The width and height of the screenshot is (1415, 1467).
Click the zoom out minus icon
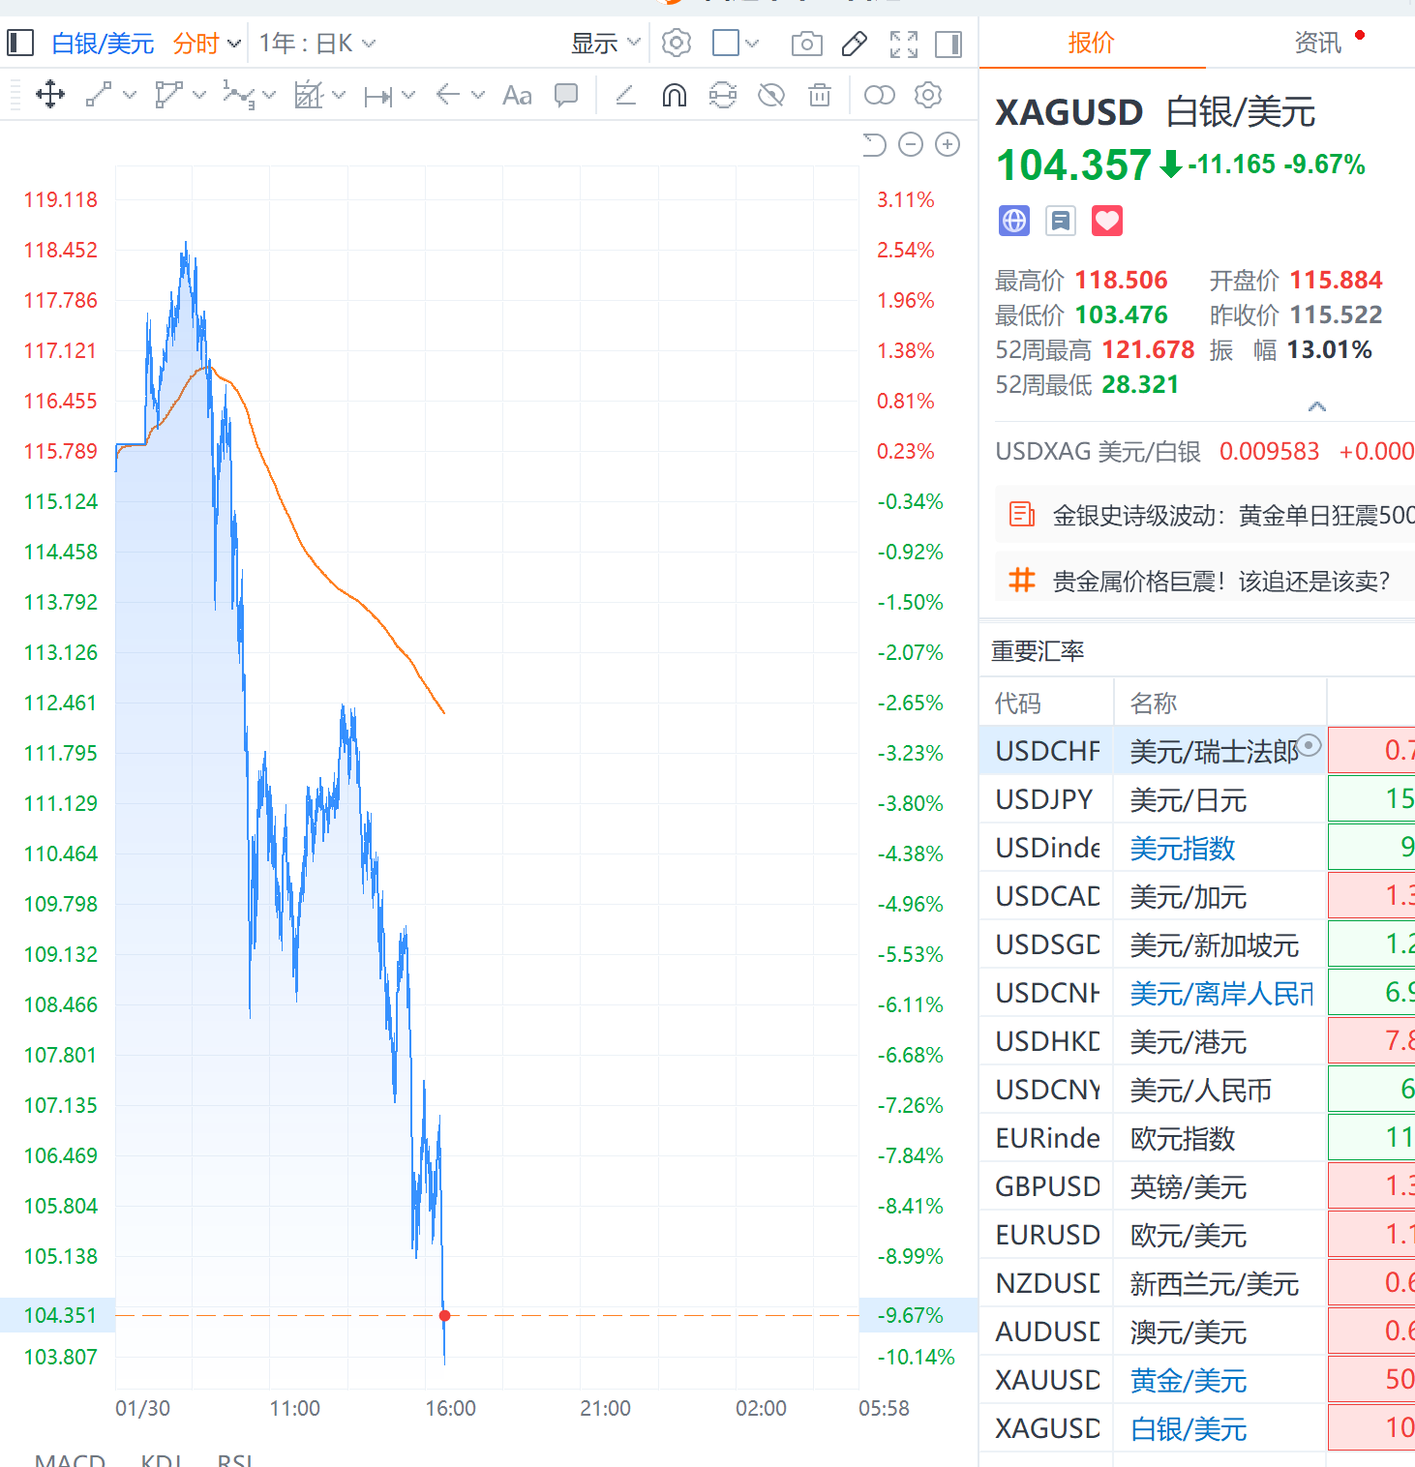tap(911, 144)
